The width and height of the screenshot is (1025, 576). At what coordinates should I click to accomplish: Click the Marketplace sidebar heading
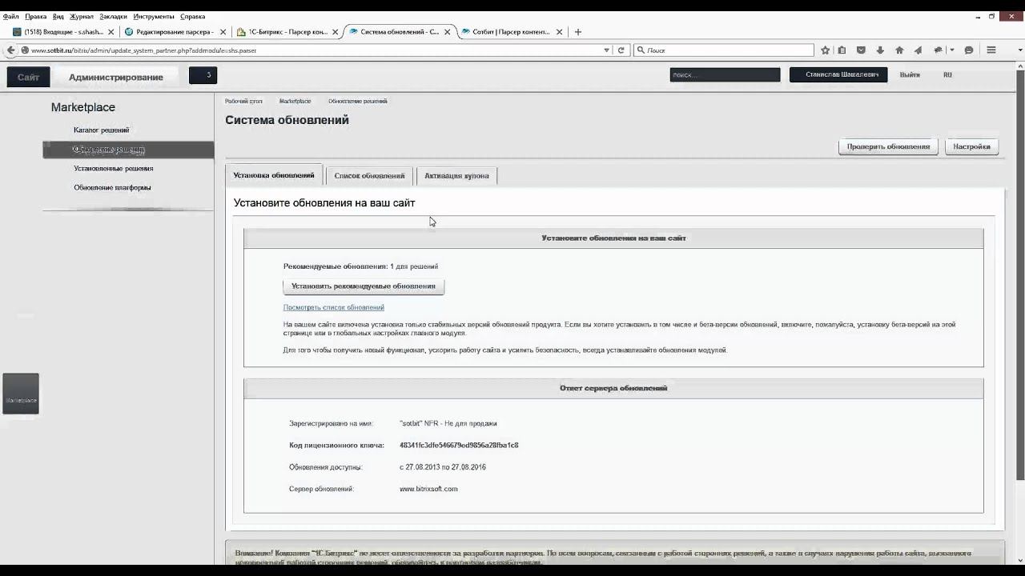83,107
